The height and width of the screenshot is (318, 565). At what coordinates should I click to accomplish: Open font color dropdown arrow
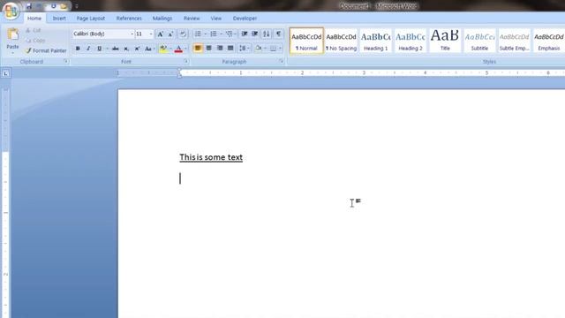[x=185, y=49]
